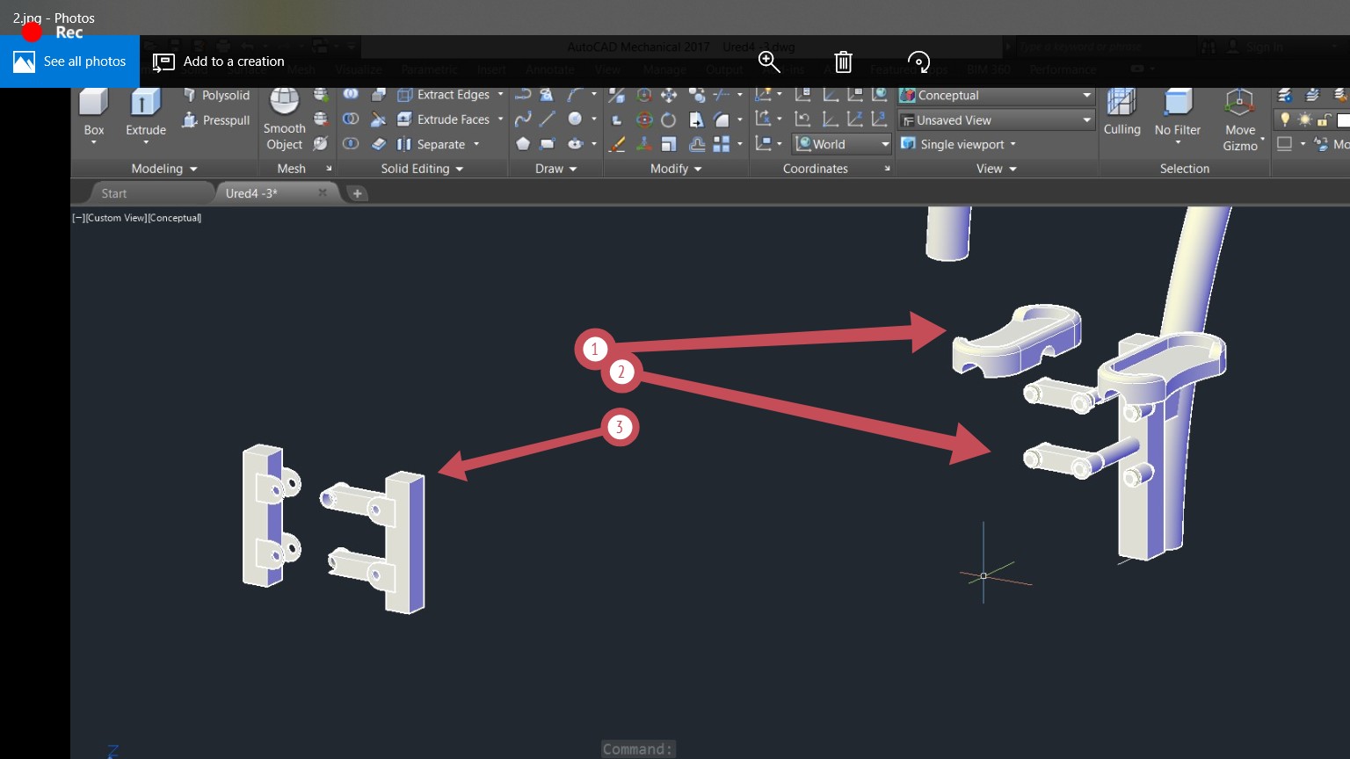Select the Slice solid tool

pyautogui.click(x=379, y=119)
